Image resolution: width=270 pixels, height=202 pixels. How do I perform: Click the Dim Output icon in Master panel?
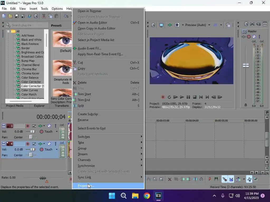(x=259, y=24)
